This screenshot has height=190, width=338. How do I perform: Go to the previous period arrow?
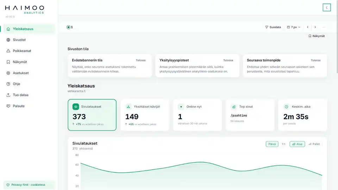(308, 27)
